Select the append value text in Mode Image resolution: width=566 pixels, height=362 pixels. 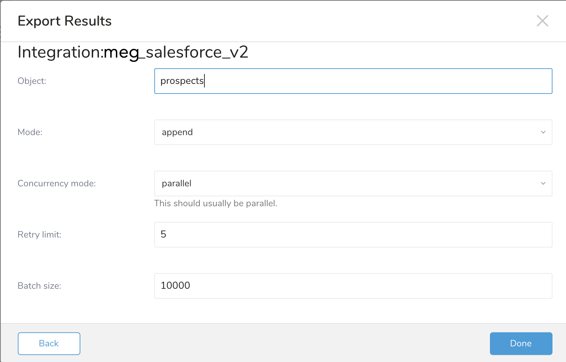[177, 132]
